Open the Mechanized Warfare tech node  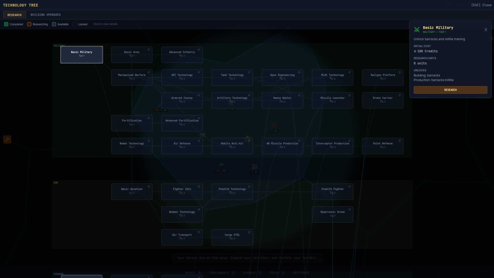click(132, 77)
